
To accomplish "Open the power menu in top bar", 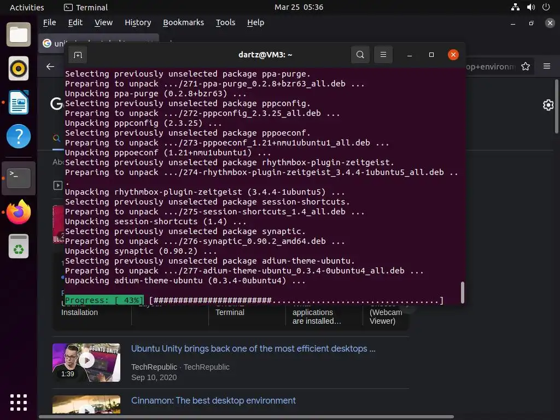I will (546, 7).
